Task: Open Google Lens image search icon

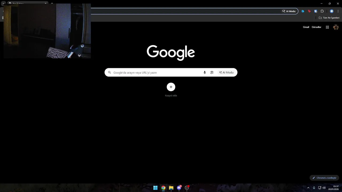Action: 212,73
